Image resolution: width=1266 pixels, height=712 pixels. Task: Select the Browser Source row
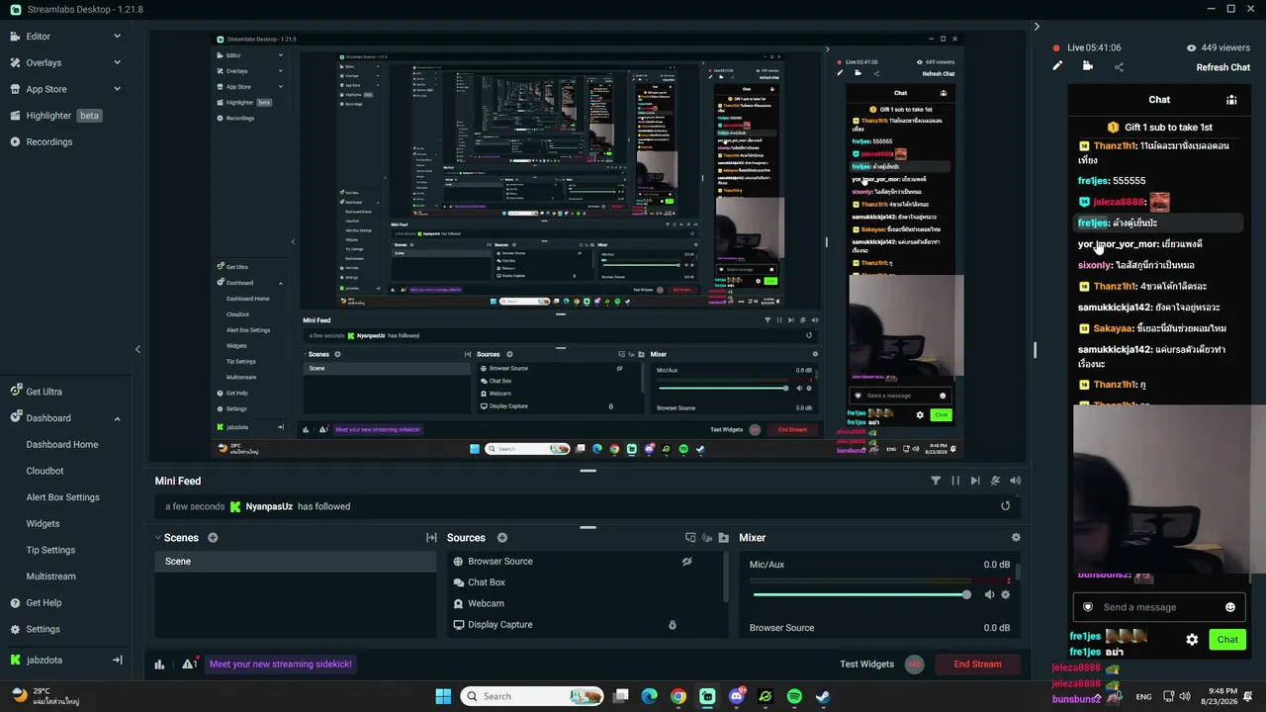point(586,561)
